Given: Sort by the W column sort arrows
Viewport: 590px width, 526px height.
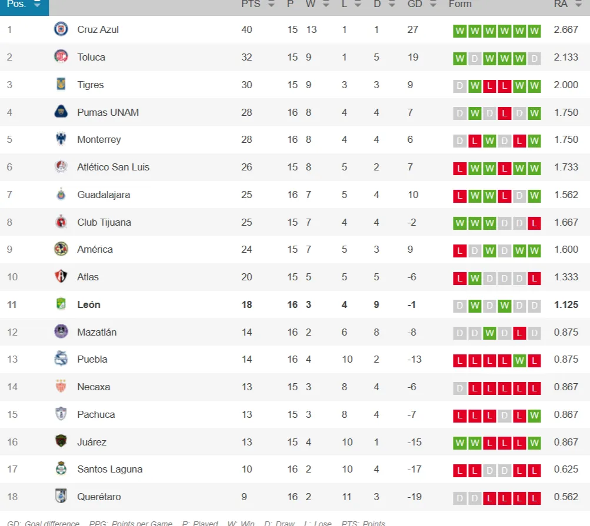Looking at the screenshot, I should click(x=326, y=4).
